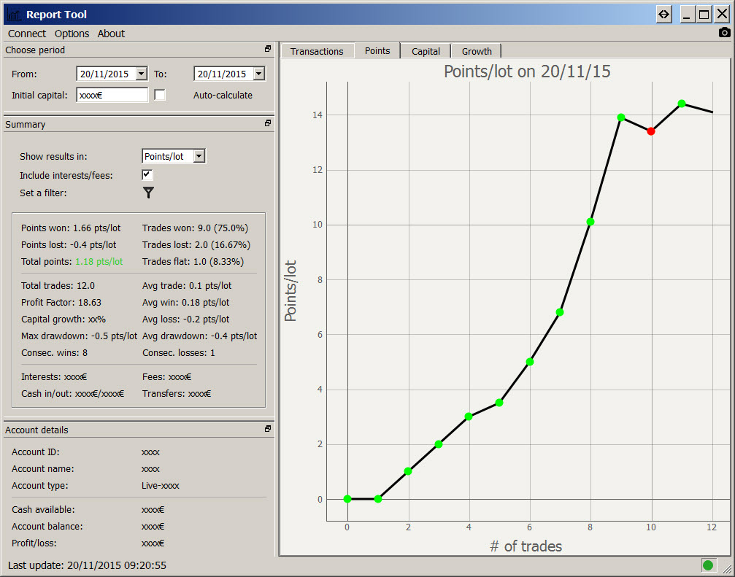Screen dimensions: 735x577
Task: Open the From date dropdown
Action: pos(141,74)
